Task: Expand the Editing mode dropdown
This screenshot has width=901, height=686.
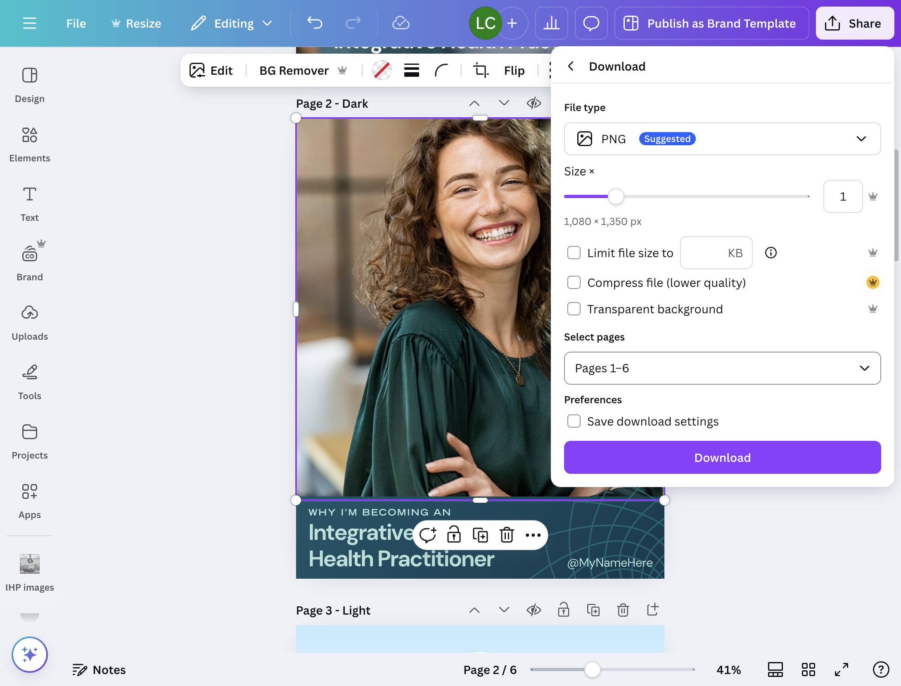Action: [231, 24]
